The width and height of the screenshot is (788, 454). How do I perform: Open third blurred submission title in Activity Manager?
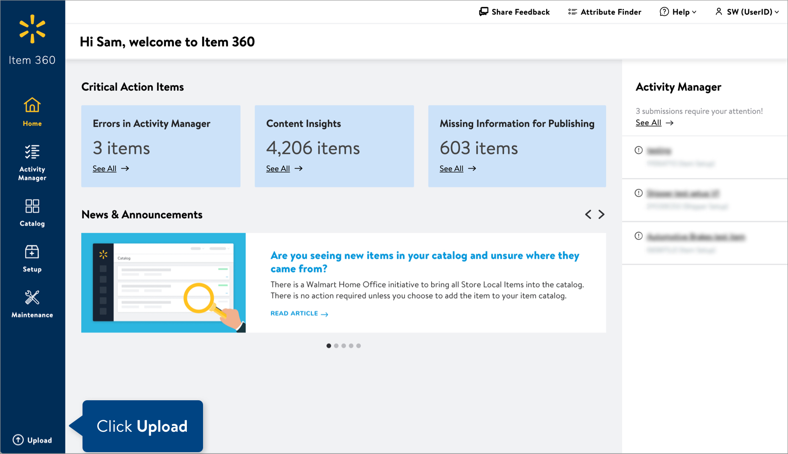[x=696, y=237]
